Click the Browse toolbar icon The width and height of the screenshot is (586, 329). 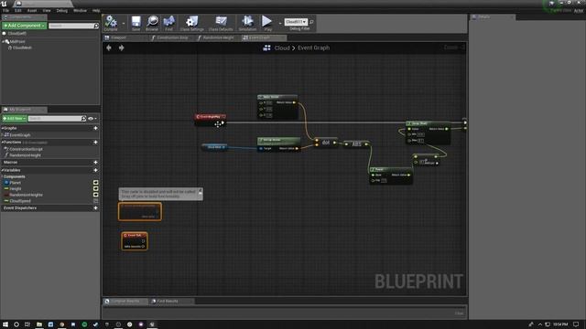[x=152, y=23]
